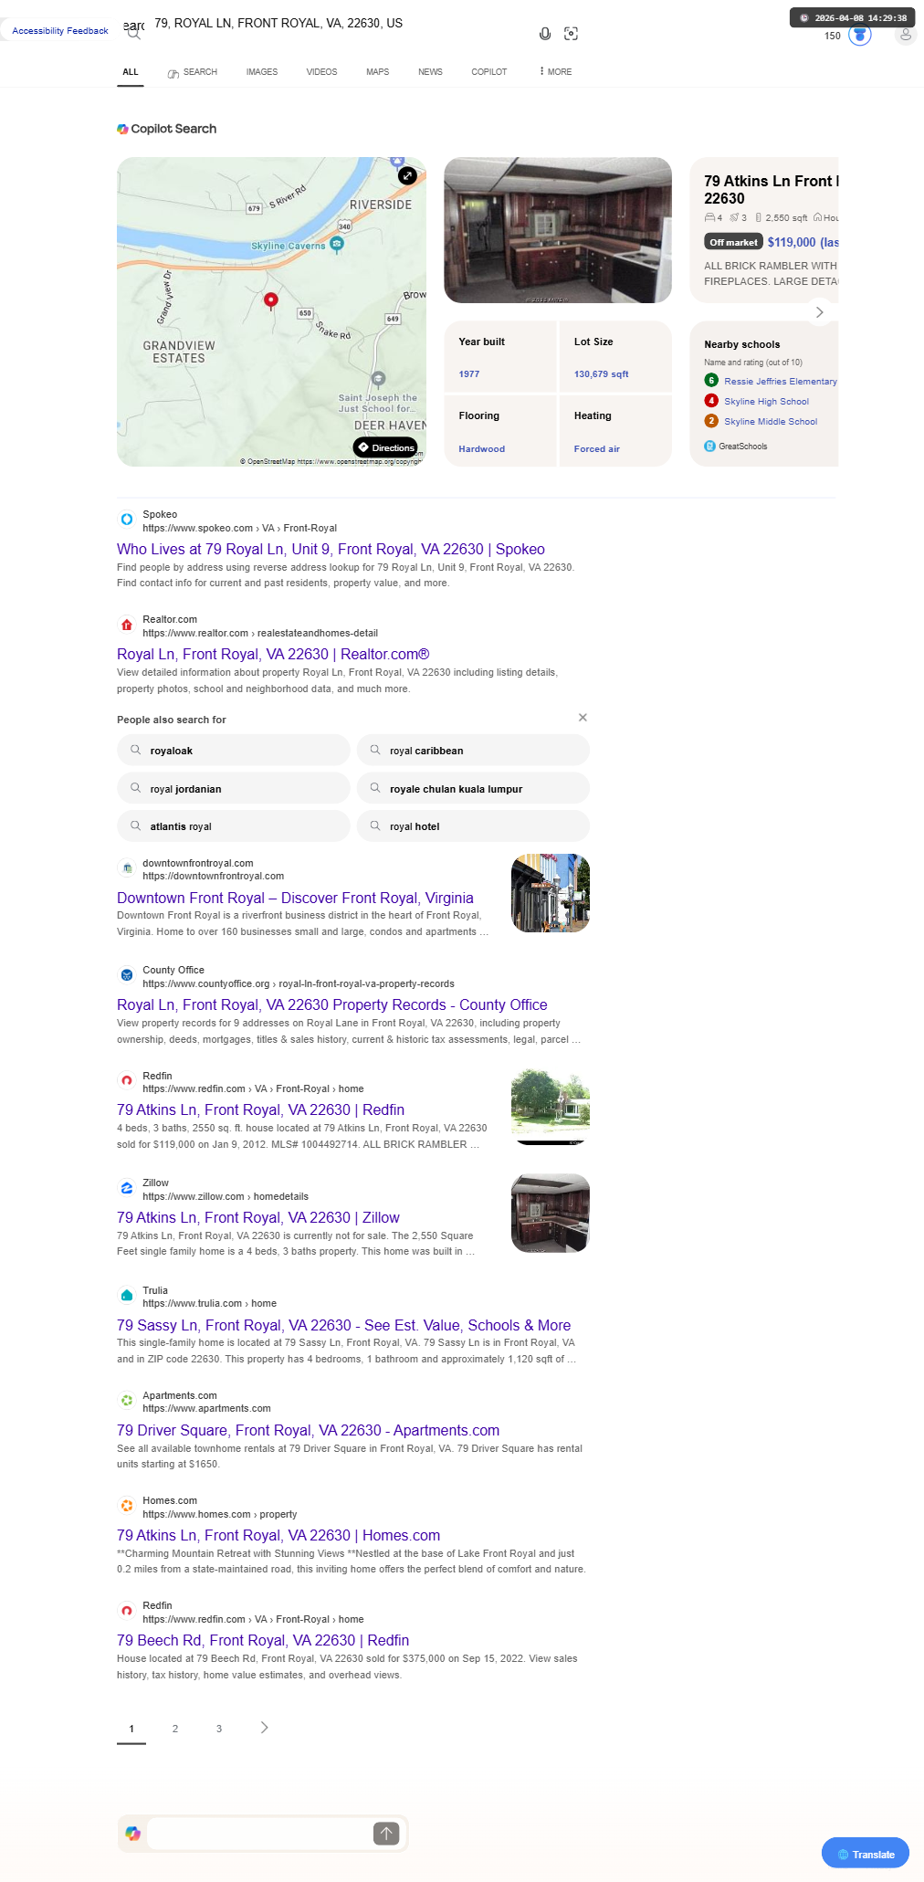This screenshot has width=924, height=1882.
Task: Click the Spokeo favicon icon
Action: pos(127,520)
